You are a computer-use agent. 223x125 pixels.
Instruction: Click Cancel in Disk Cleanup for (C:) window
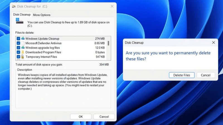pos(104,116)
